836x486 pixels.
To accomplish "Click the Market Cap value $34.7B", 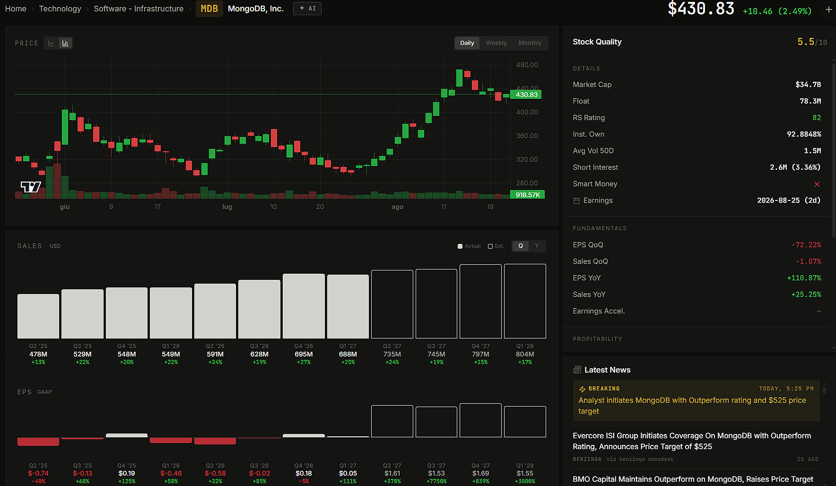I will (808, 85).
